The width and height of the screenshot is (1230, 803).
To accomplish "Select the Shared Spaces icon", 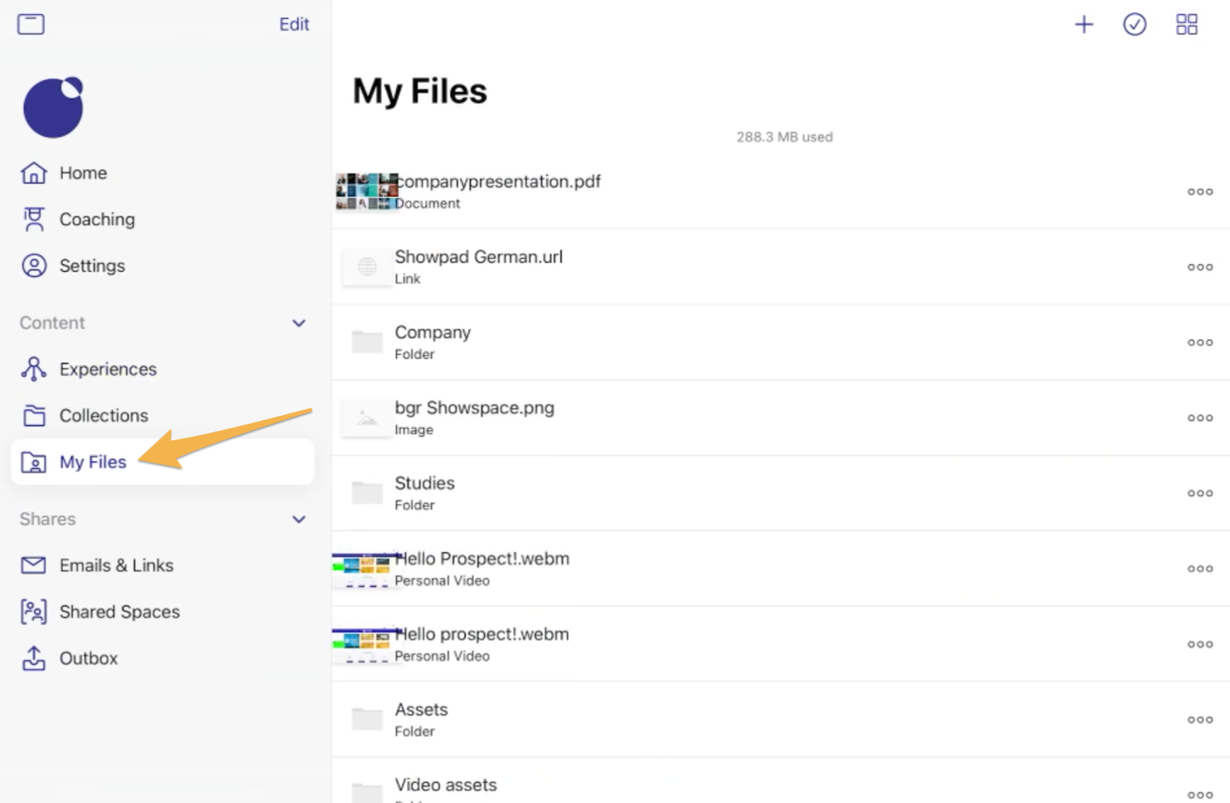I will click(33, 612).
